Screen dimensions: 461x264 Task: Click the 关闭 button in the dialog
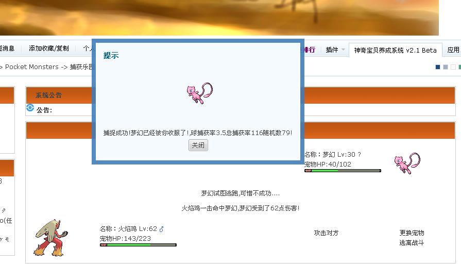(x=198, y=145)
